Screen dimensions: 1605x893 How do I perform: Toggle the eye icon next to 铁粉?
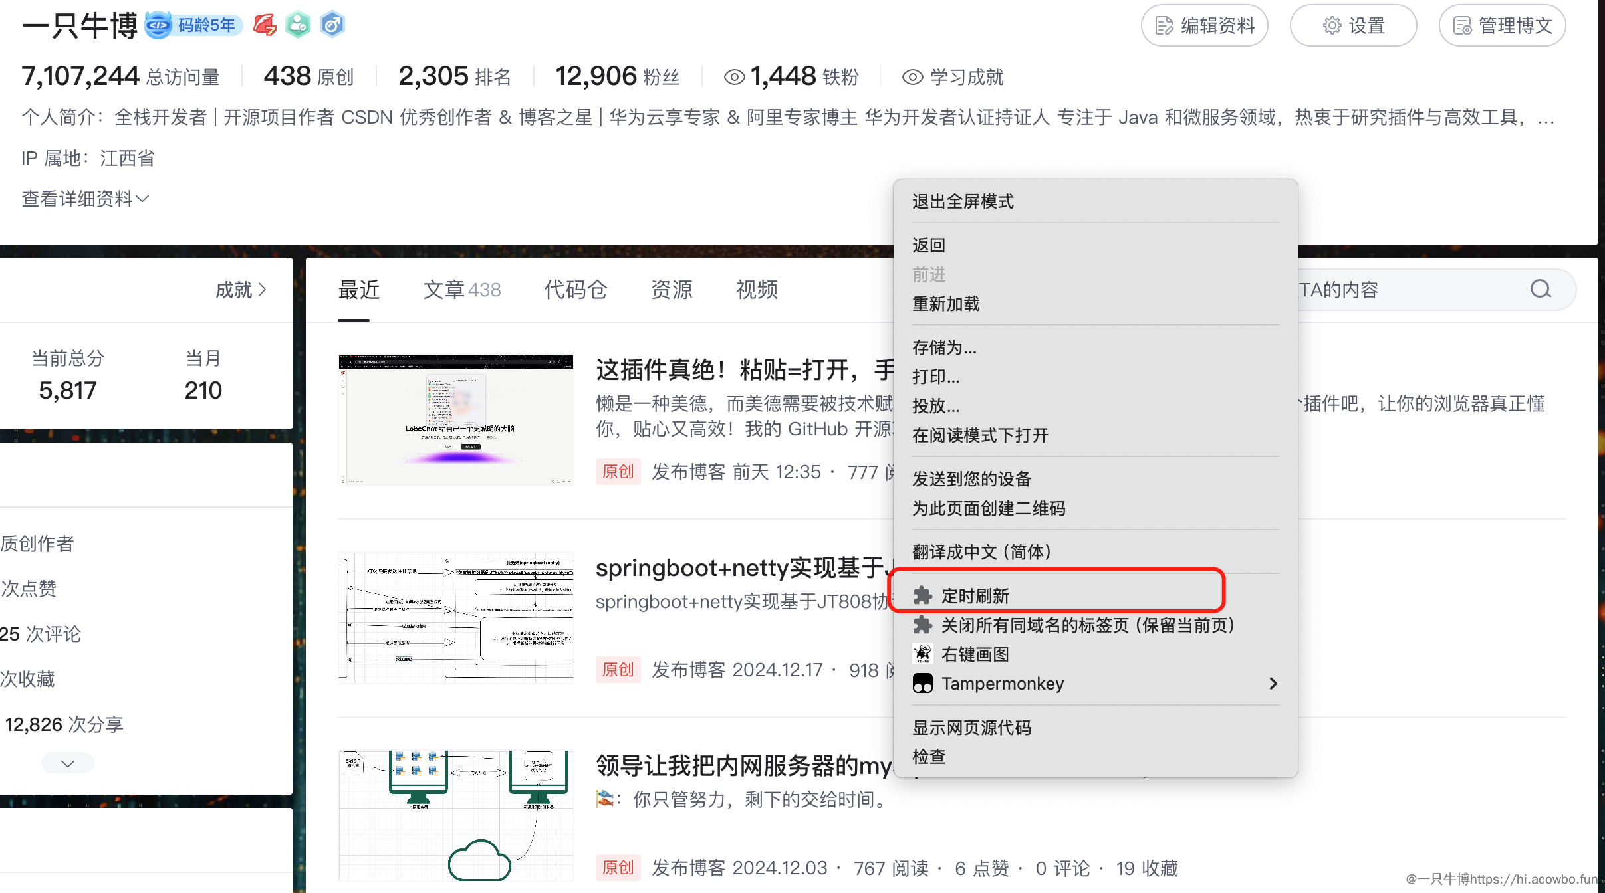coord(734,77)
